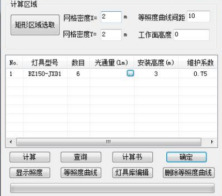Click the 数目 column header

point(78,63)
